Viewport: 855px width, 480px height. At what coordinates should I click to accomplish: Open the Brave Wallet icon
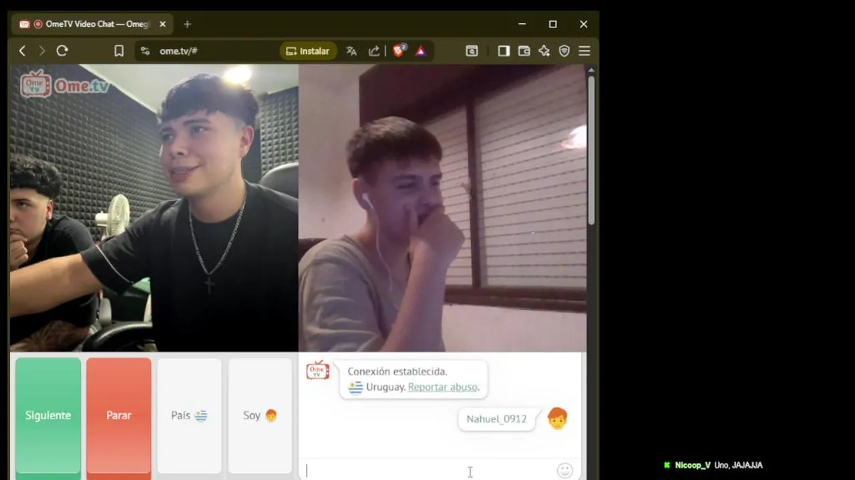click(524, 51)
